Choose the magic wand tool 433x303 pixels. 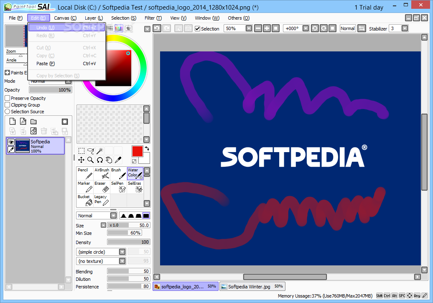[x=100, y=151]
